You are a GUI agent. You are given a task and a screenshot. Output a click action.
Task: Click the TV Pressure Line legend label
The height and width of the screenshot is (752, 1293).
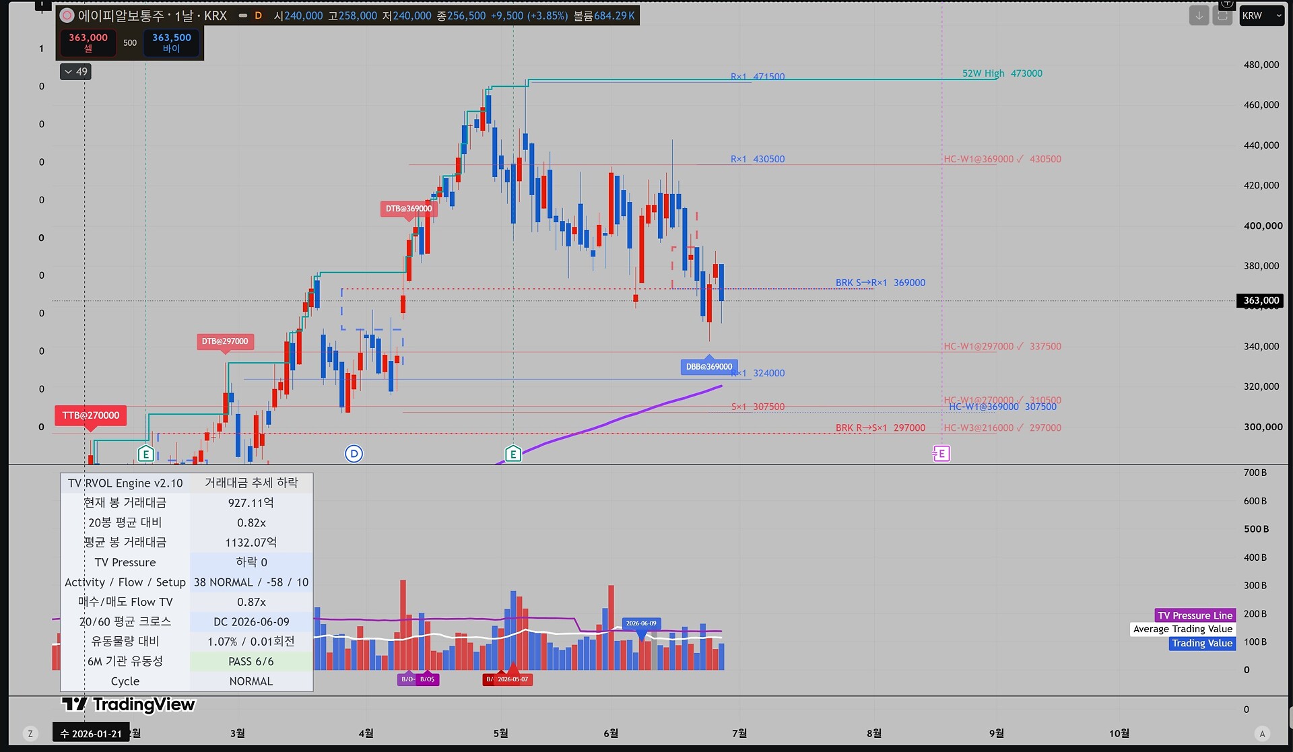pos(1195,615)
